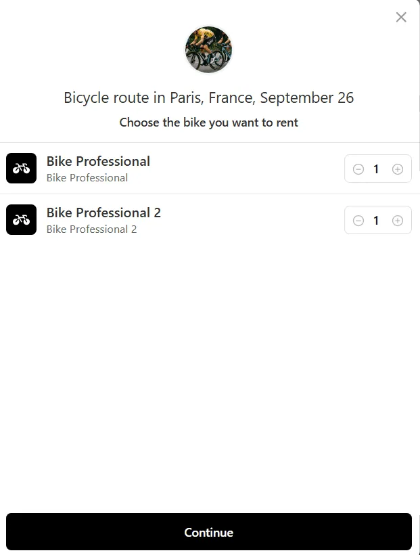Click the 'Choose the bike you want to rent' text

tap(209, 123)
